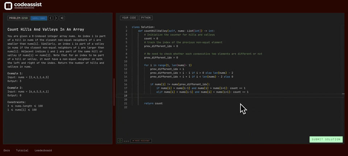Open the Leaderboard page

(x=43, y=151)
